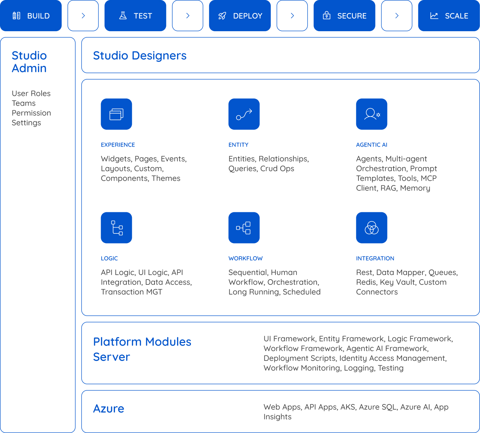
Task: Switch to the BUILD stage tab
Action: [x=31, y=16]
